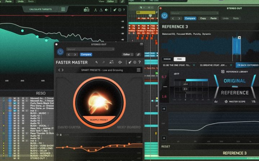
Task: Click the speaker bypass icon in Faster Master
Action: pyautogui.click(x=120, y=62)
